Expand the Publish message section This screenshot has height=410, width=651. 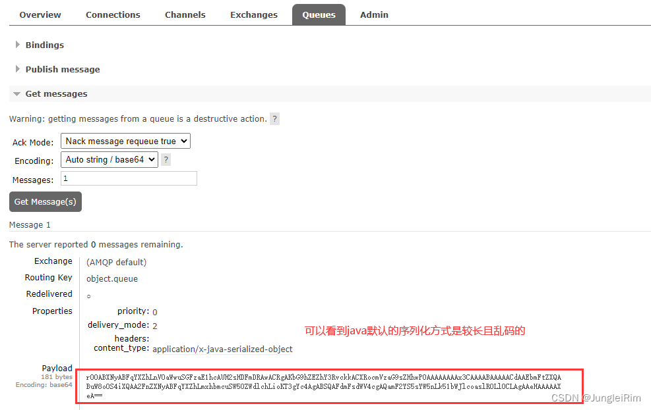click(62, 69)
